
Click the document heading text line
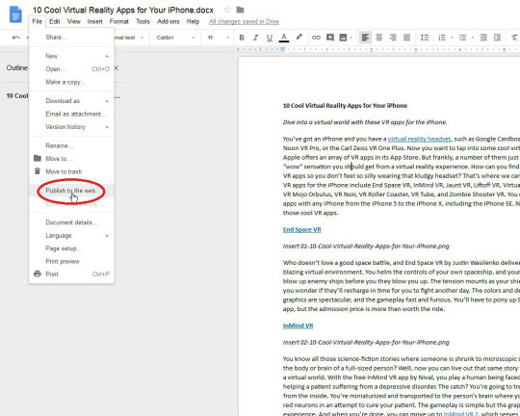click(345, 106)
